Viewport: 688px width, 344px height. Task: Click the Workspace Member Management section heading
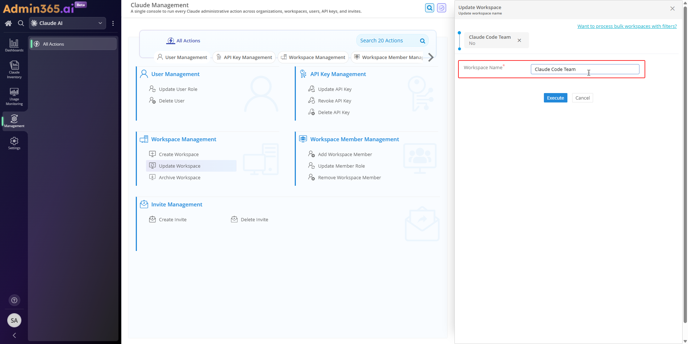coord(355,139)
